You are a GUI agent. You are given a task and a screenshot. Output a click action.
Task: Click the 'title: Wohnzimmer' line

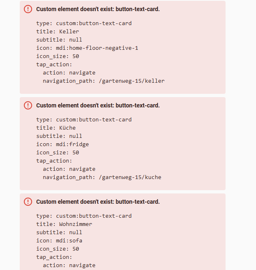64,224
